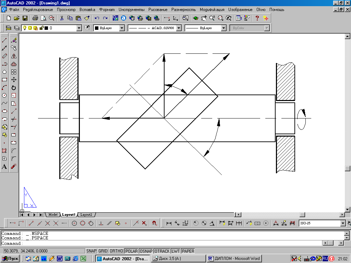
Task: Create a new drawing file
Action: tap(9, 18)
